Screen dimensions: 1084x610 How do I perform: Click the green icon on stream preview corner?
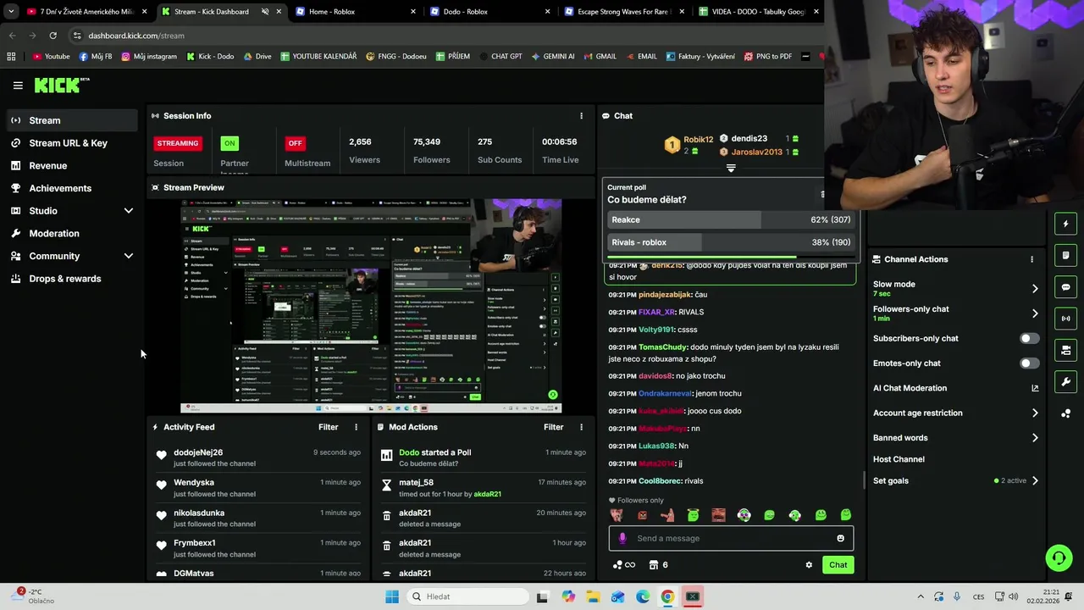552,395
